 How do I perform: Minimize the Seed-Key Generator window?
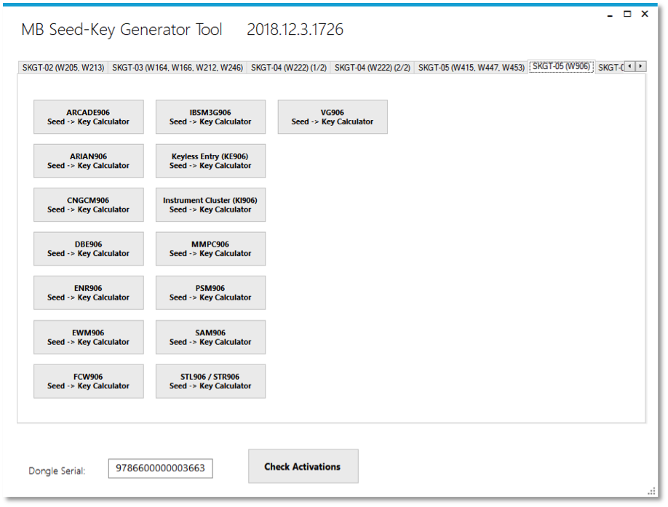click(610, 15)
